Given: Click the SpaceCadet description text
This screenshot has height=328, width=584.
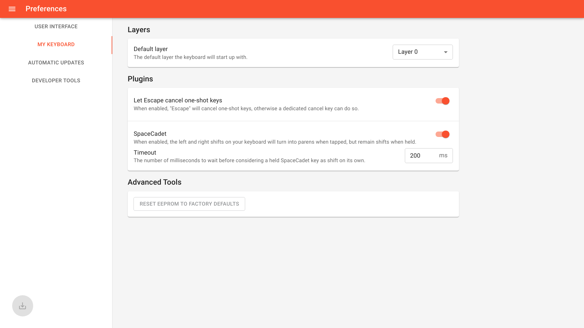Looking at the screenshot, I should point(275,142).
